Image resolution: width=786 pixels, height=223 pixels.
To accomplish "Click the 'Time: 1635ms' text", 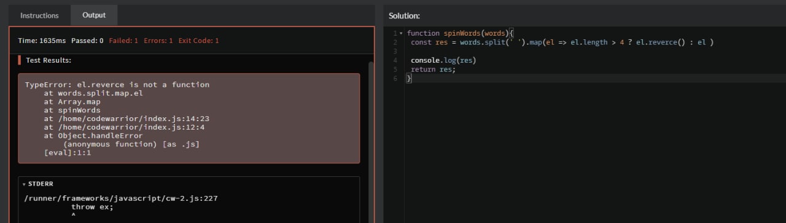I will coord(42,41).
